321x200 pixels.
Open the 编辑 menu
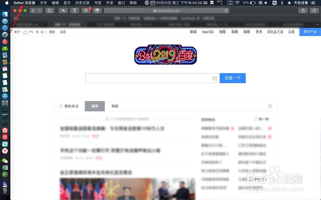55,3
